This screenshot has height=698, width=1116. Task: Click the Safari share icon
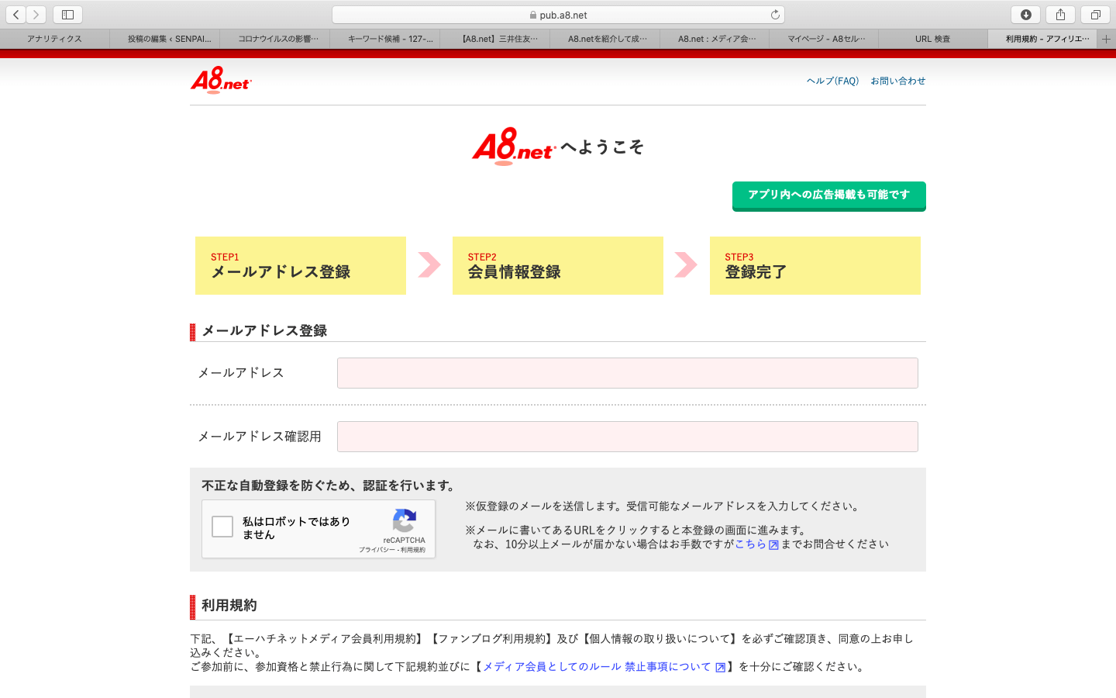[1060, 15]
